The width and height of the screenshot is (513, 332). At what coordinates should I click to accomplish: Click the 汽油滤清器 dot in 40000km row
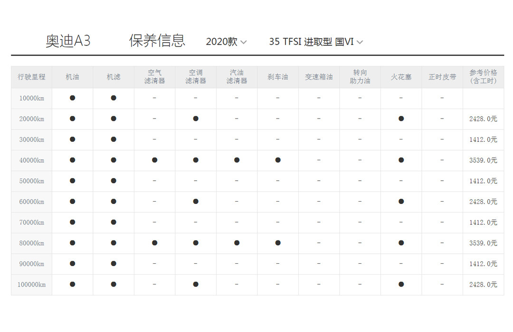237,160
